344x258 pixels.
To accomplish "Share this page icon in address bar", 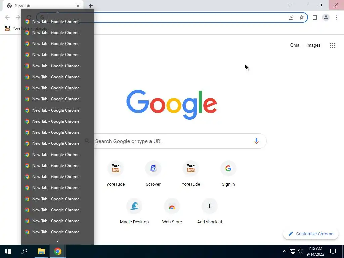I will click(291, 18).
